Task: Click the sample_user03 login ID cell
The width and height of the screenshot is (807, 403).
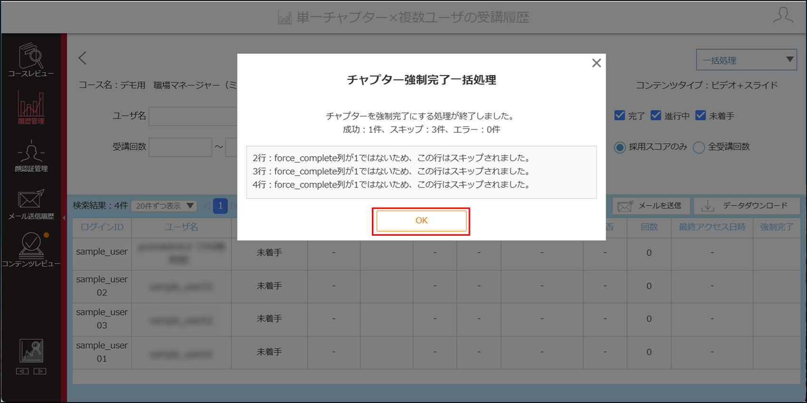Action: 102,319
